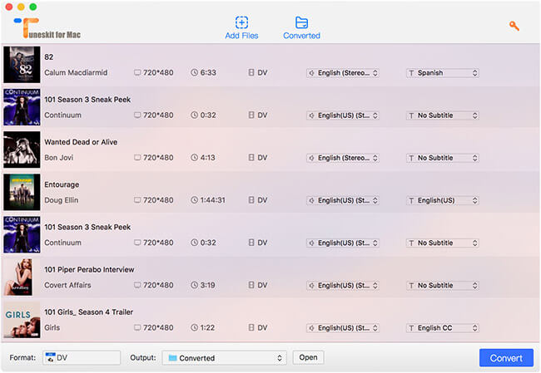Select the Wanted Dead or Alive thumbnail
The image size is (541, 373).
[x=22, y=150]
